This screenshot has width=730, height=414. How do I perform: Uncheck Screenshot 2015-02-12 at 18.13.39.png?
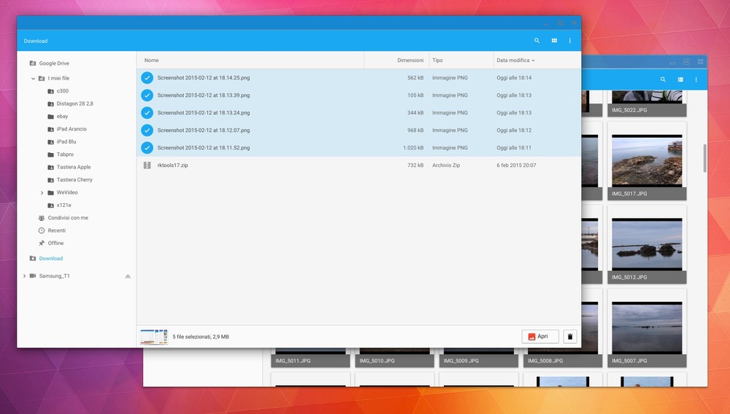tap(147, 95)
